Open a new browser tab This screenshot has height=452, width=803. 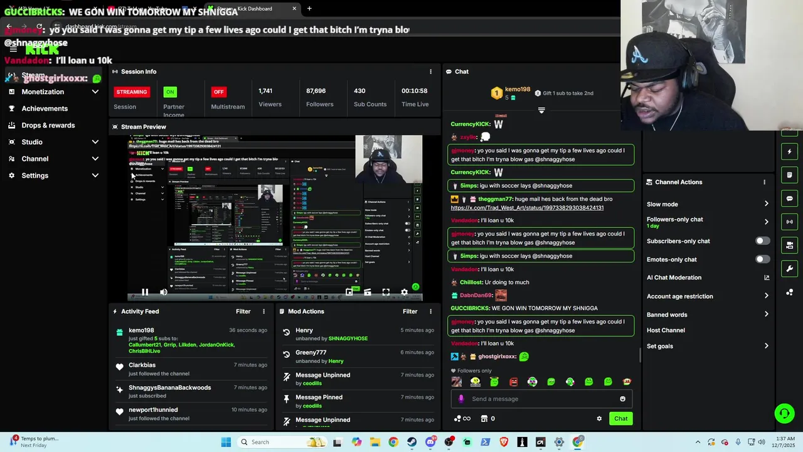pos(309,9)
